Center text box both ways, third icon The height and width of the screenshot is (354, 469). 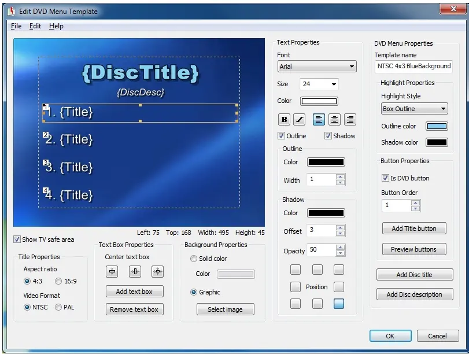pyautogui.click(x=157, y=271)
